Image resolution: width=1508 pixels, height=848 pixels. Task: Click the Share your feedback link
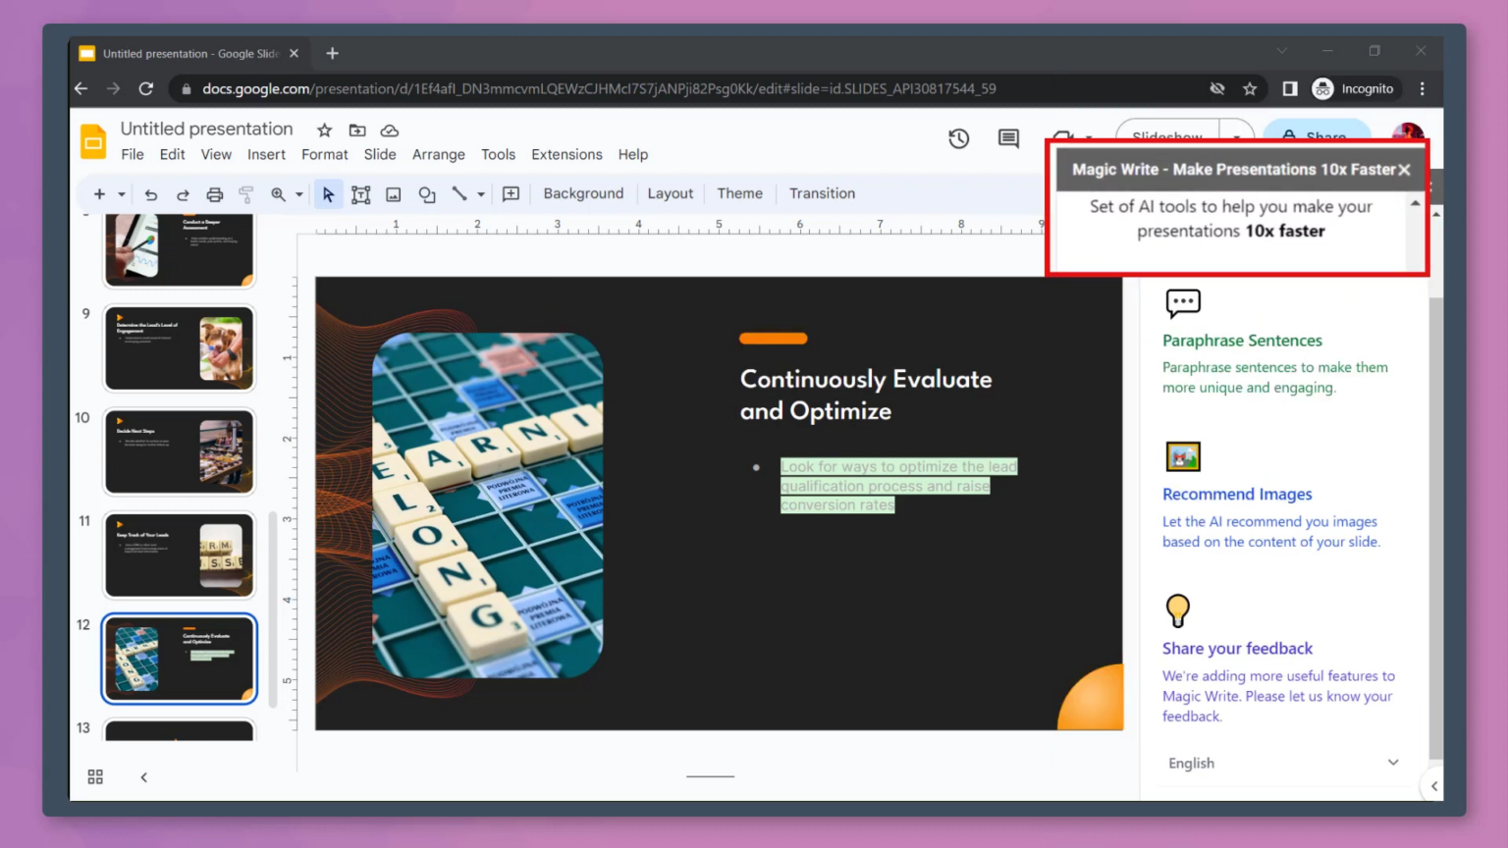1237,648
